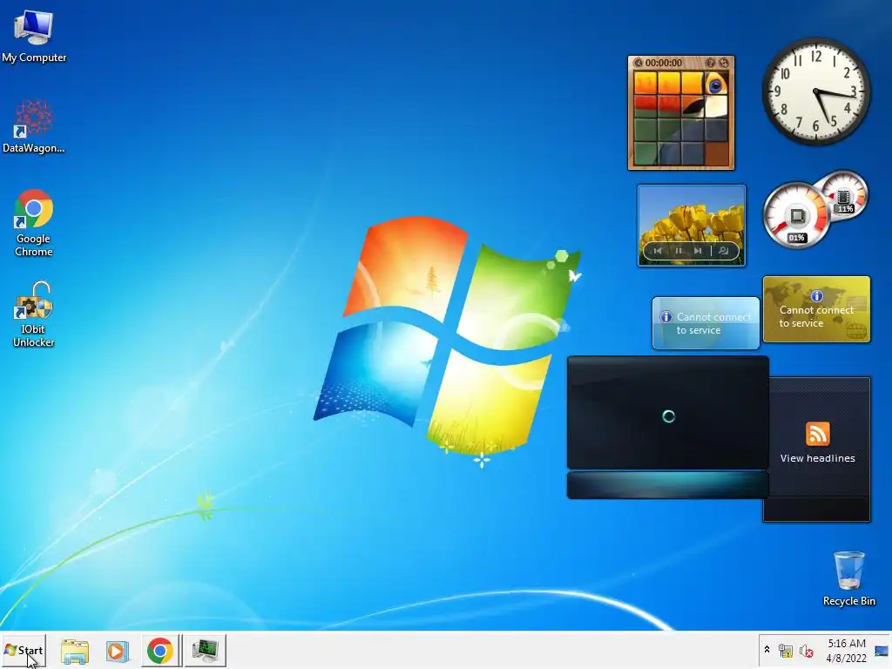This screenshot has height=669, width=892.
Task: Click the orange RSS feed icon
Action: click(x=817, y=434)
